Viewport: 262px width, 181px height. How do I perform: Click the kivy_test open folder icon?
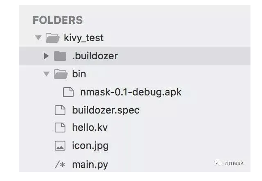click(x=51, y=38)
